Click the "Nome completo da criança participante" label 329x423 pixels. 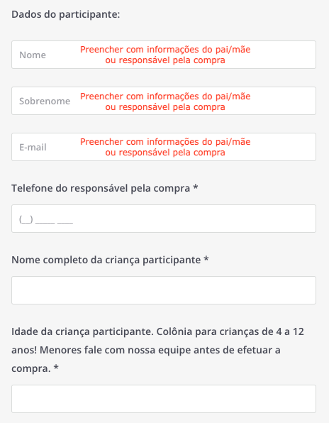point(106,260)
